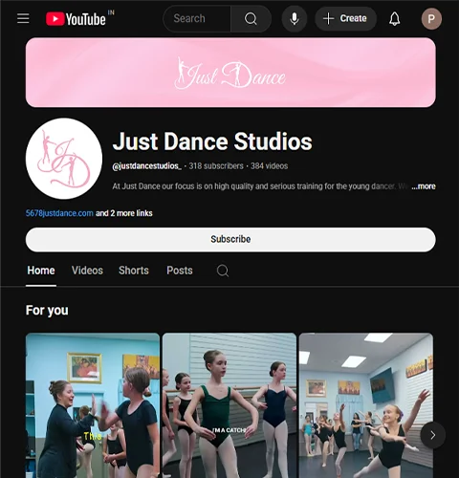
Task: Play the high-five short with 'This' caption
Action: pyautogui.click(x=93, y=405)
